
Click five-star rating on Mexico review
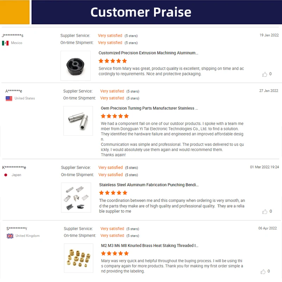112,61
